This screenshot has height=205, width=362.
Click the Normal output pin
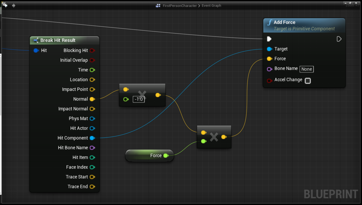click(92, 99)
